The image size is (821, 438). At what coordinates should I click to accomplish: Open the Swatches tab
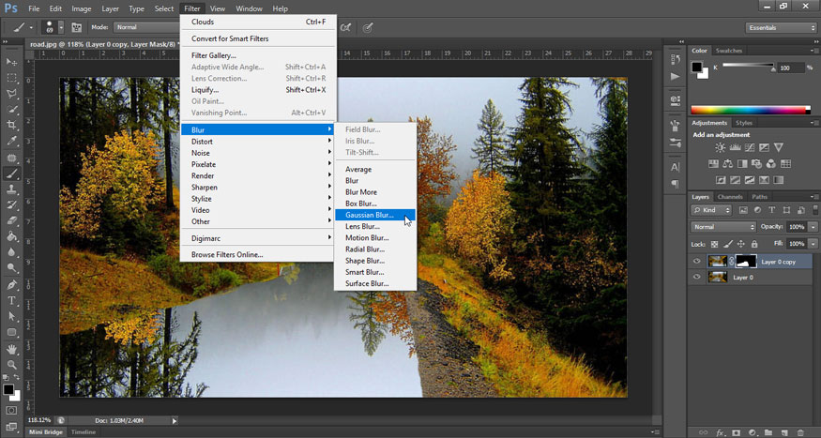(x=728, y=51)
